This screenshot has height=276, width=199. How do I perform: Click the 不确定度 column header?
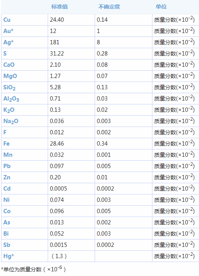(x=109, y=7)
